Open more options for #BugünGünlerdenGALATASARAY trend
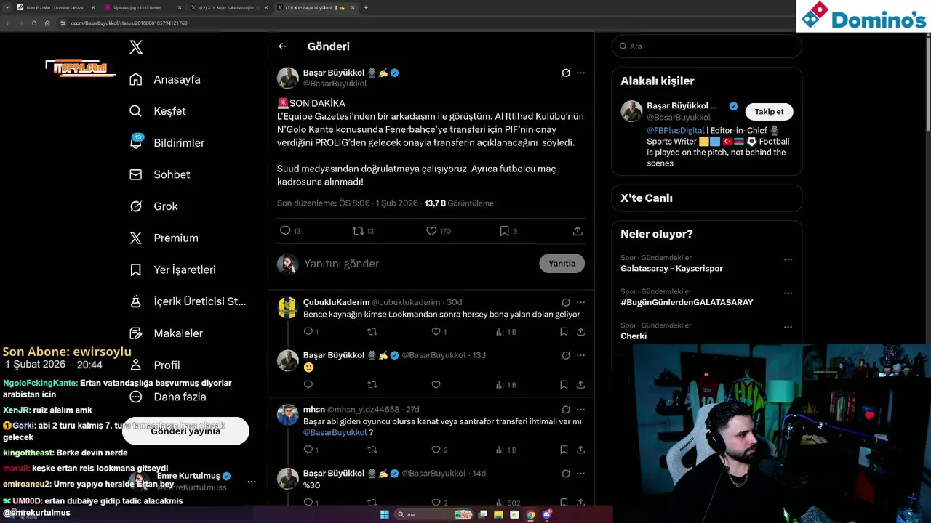 coord(788,293)
